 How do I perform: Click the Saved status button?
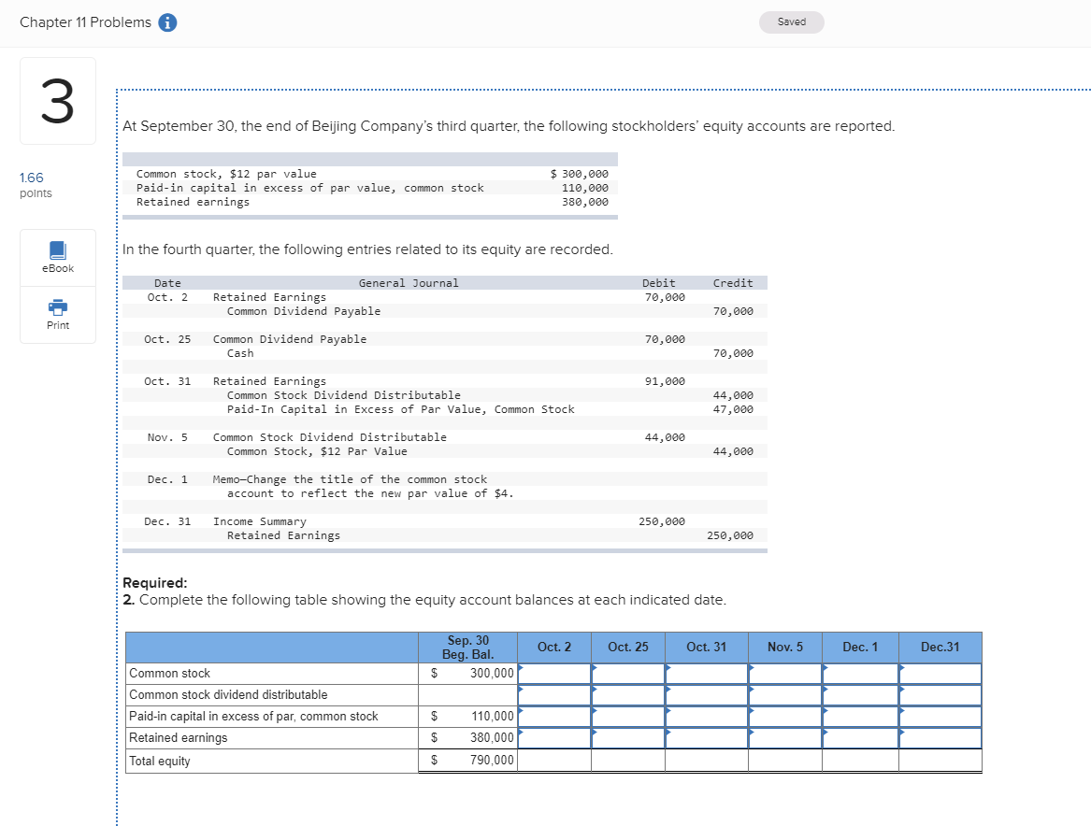(x=791, y=22)
